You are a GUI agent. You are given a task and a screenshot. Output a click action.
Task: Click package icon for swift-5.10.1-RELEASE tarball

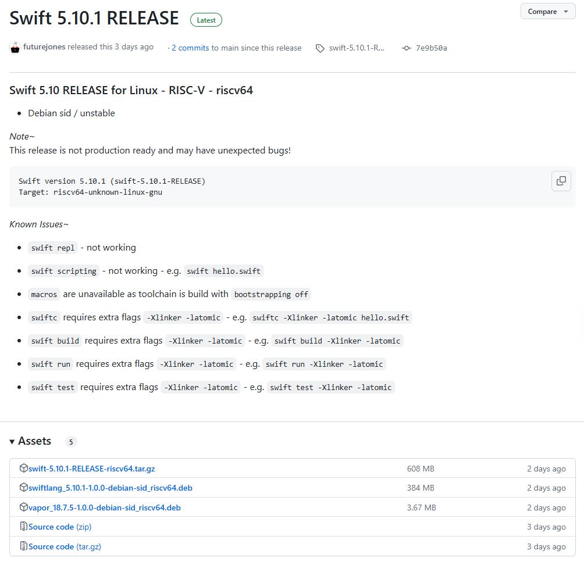coord(24,468)
